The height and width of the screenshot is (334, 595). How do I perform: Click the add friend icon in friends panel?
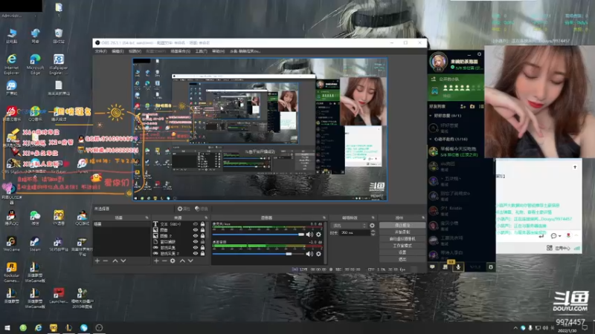[463, 106]
